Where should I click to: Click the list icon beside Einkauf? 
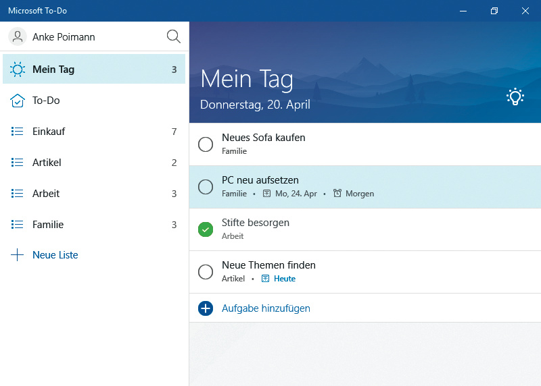tap(18, 132)
